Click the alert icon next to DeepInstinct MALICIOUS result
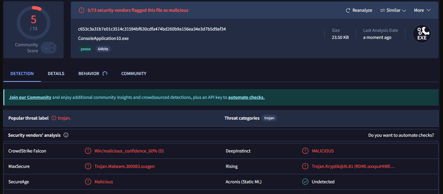This screenshot has height=194, width=443. 305,151
